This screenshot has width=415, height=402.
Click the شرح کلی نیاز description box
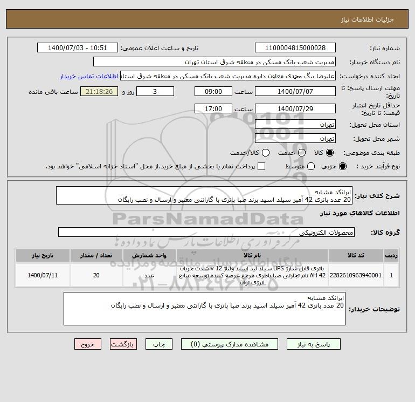[204, 195]
